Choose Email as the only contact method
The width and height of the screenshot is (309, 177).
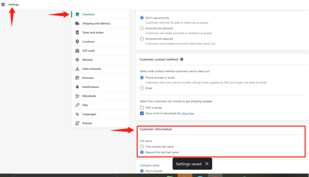(142, 88)
